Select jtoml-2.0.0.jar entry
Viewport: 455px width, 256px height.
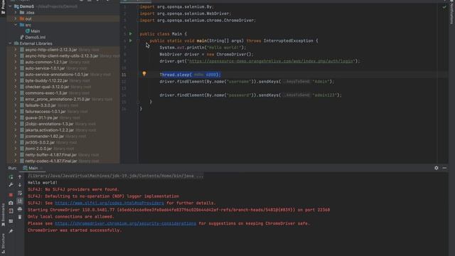click(38, 149)
